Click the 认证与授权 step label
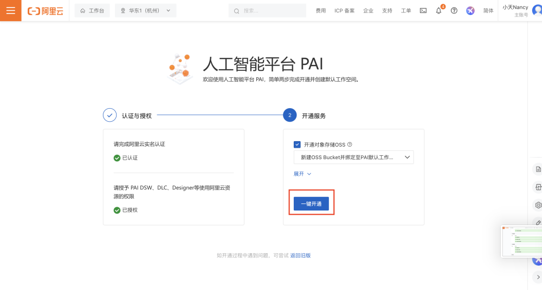This screenshot has height=290, width=542. [137, 116]
